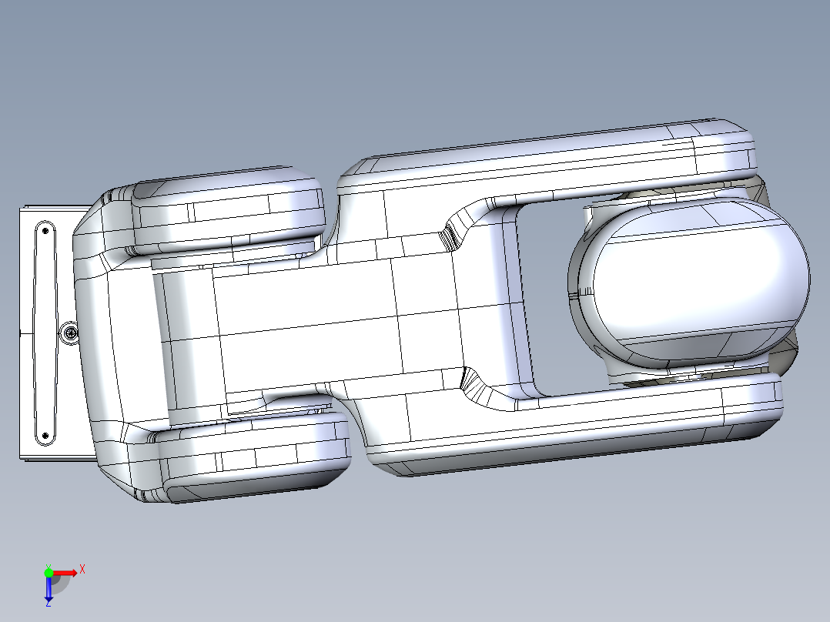Viewport: 830px width, 622px height.
Task: Click the green Y axis dot of triad
Action: pyautogui.click(x=49, y=573)
